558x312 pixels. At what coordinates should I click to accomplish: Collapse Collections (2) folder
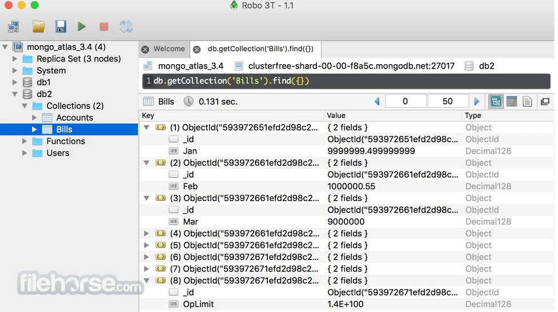click(25, 106)
